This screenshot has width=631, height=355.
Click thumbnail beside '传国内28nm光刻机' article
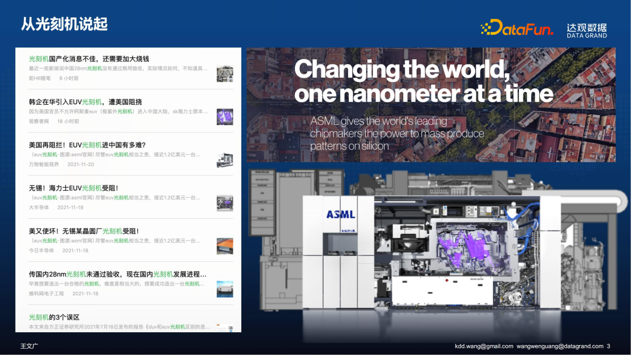pos(224,289)
